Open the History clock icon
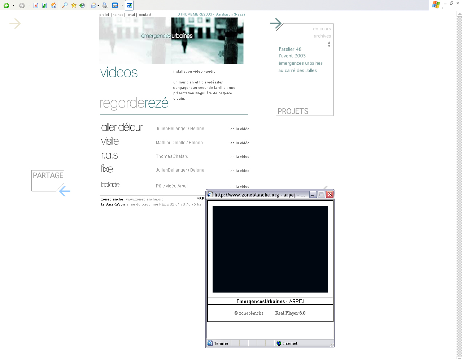 (x=82, y=5)
